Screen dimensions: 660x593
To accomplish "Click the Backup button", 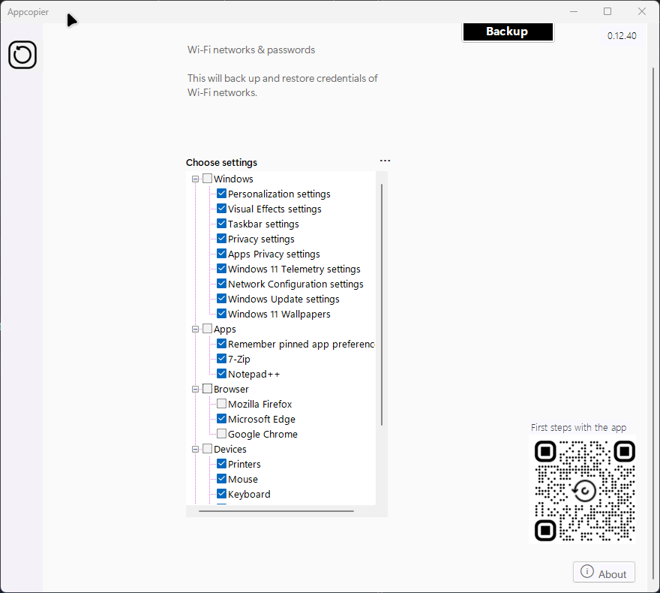I will pyautogui.click(x=508, y=32).
